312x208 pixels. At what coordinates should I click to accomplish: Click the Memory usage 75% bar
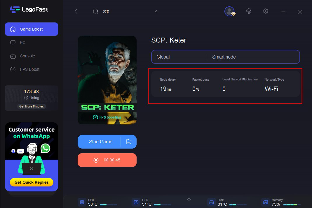[x=292, y=205]
